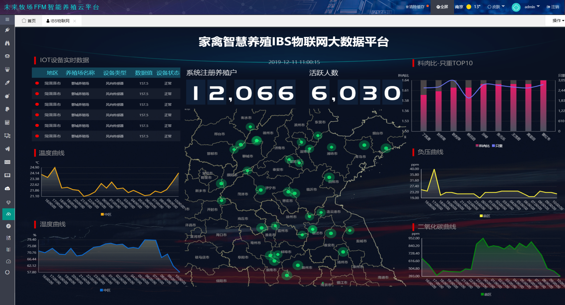
Task: Open the binoculars icon in sidebar
Action: (x=7, y=43)
